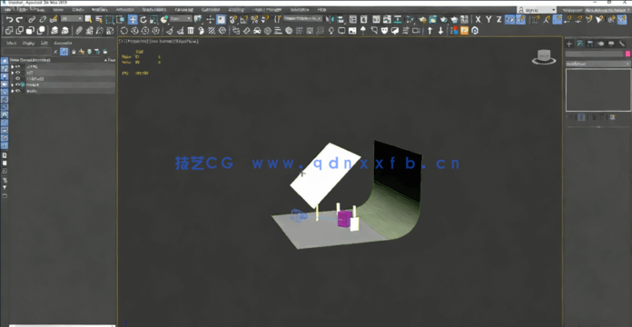Click the Align tool in main toolbar
The image size is (632, 327).
click(x=341, y=19)
